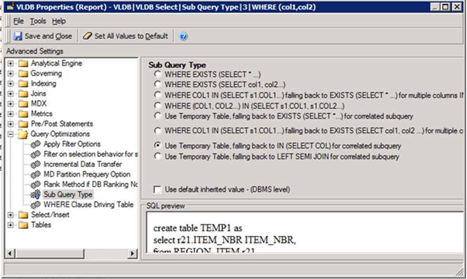This screenshot has height=279, width=467.
Task: Open the File menu
Action: [x=18, y=21]
